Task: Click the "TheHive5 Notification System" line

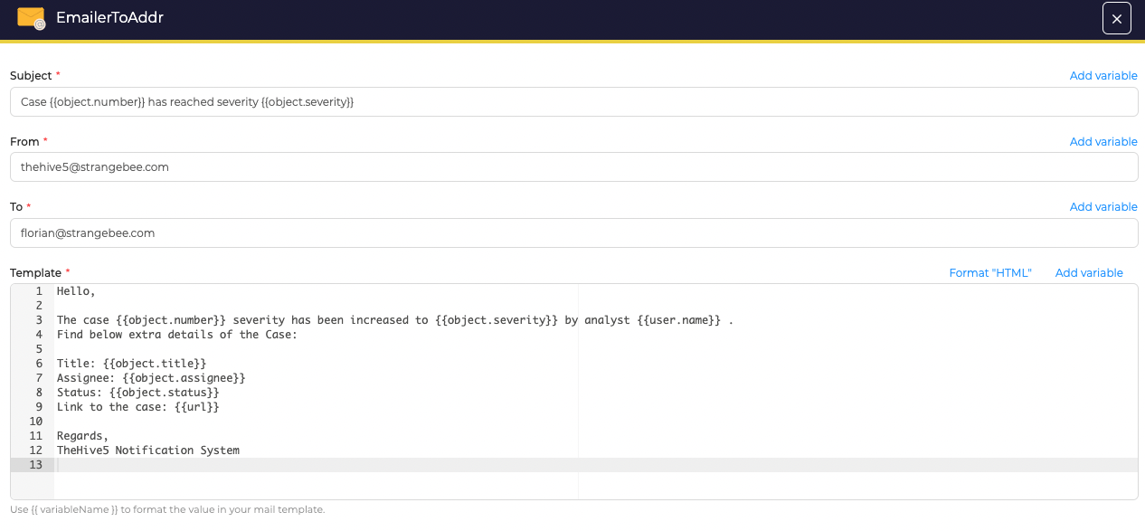Action: coord(147,450)
